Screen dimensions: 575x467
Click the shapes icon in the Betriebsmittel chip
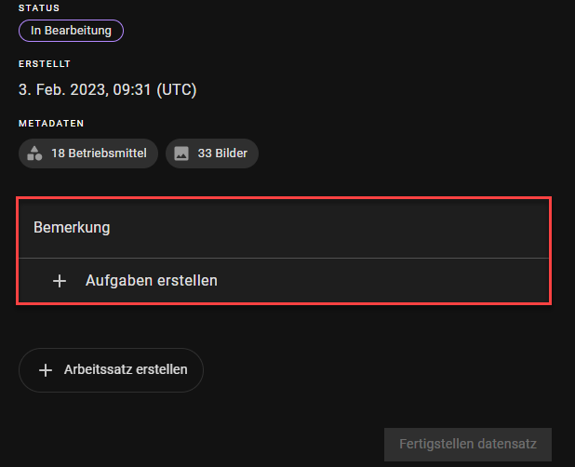click(35, 153)
